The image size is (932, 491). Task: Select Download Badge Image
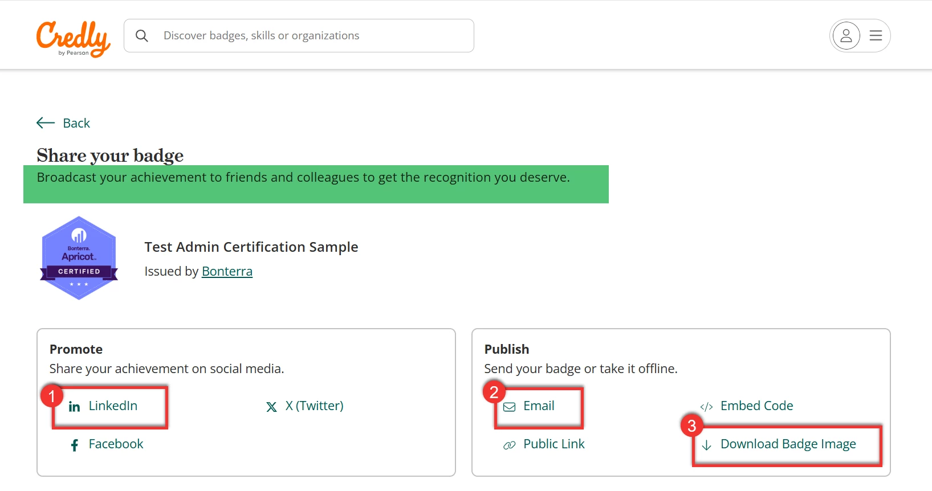click(x=788, y=444)
